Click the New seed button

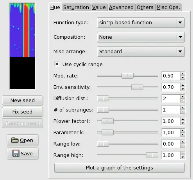click(x=23, y=100)
